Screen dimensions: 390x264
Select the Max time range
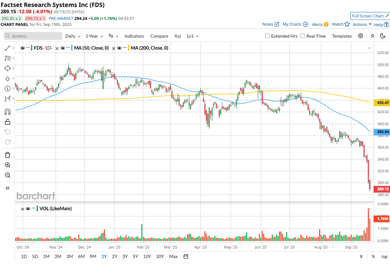click(174, 257)
